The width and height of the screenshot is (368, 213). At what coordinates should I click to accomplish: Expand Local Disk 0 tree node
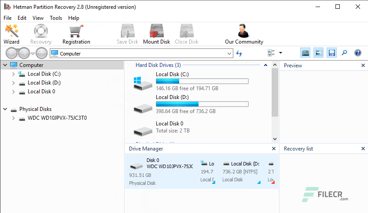pyautogui.click(x=13, y=92)
